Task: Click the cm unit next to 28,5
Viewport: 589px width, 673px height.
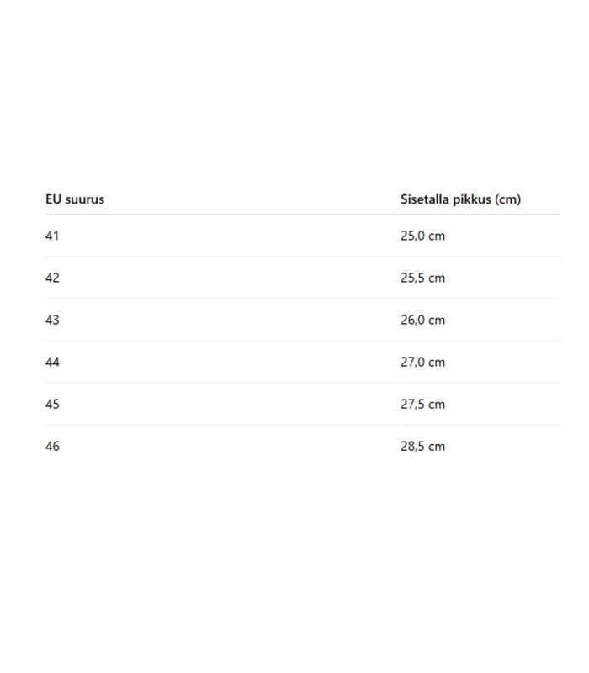Action: click(x=437, y=447)
